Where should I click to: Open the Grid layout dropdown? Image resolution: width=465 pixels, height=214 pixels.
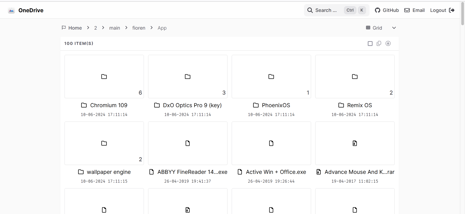point(381,28)
